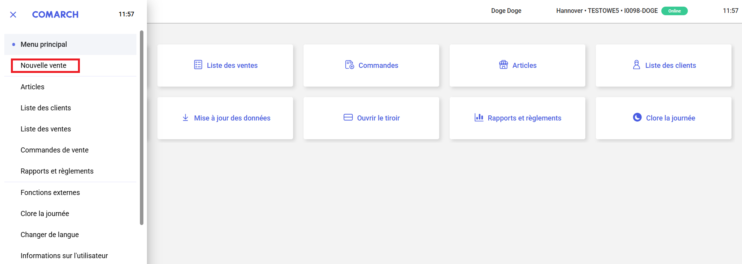The width and height of the screenshot is (742, 264).
Task: Click the cash drawer icon
Action: [348, 117]
